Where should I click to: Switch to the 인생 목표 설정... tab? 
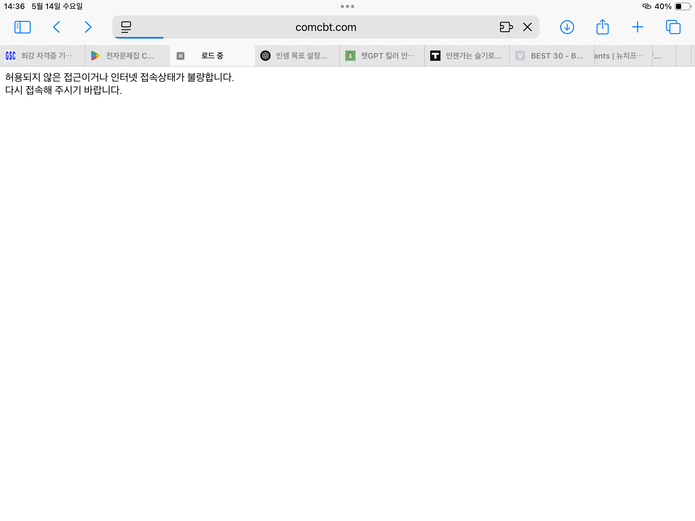(x=297, y=56)
